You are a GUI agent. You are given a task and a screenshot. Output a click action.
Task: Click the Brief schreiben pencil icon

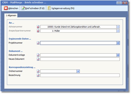(x=23, y=8)
